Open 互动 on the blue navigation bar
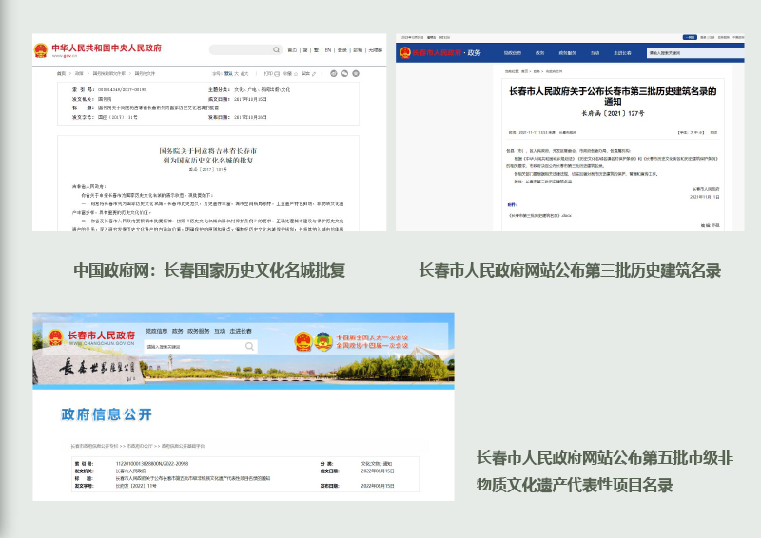This screenshot has height=538, width=761. (595, 53)
